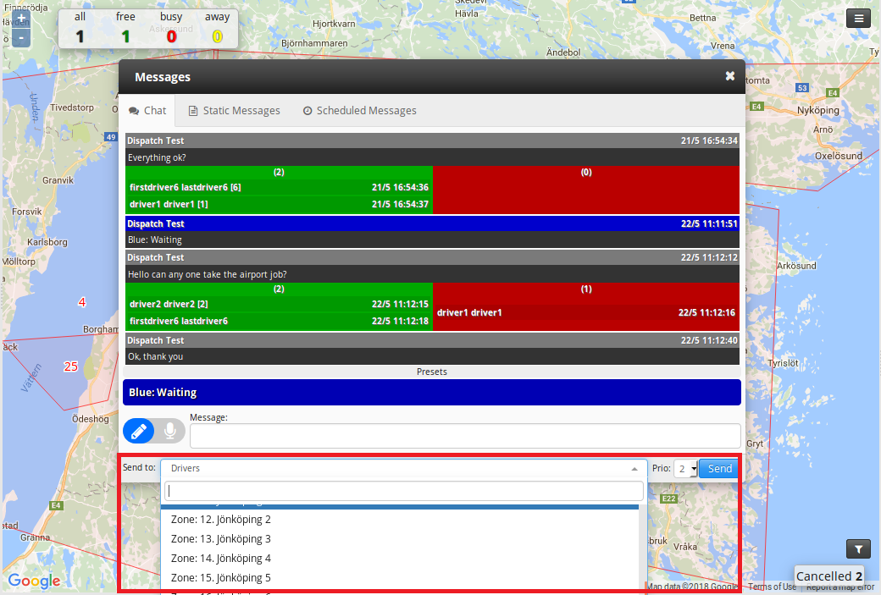Open the Cancelled 2 status badge
This screenshot has width=881, height=595.
click(828, 576)
